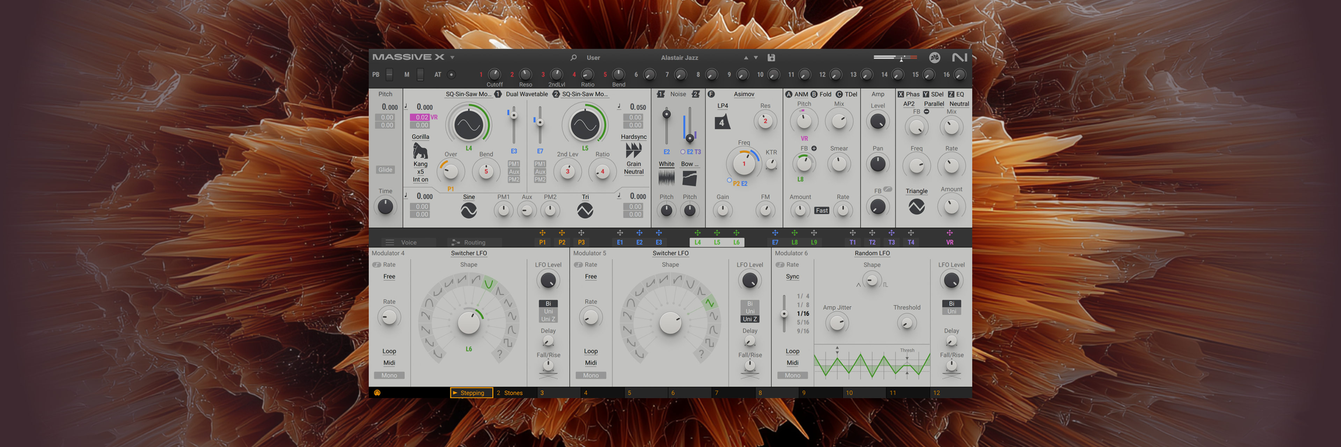This screenshot has height=447, width=1341.
Task: Click the orange palette icon in the footer
Action: [x=377, y=393]
